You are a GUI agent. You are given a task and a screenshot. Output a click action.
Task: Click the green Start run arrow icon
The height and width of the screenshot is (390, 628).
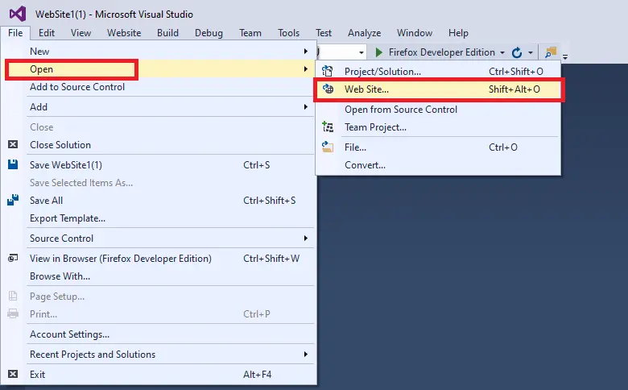[x=379, y=52]
